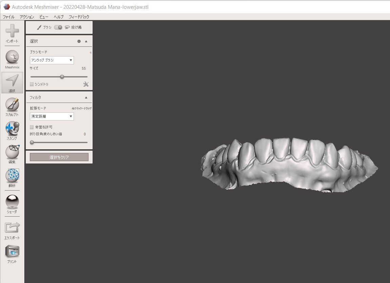The height and width of the screenshot is (283, 390).
Task: Click the lasso (投げ縄) mode icon
Action: pos(67,27)
